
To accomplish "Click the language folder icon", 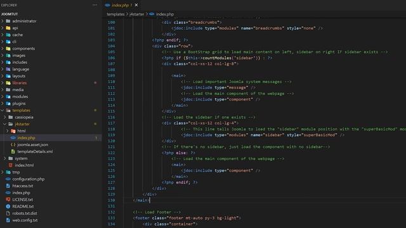I will pos(8,69).
